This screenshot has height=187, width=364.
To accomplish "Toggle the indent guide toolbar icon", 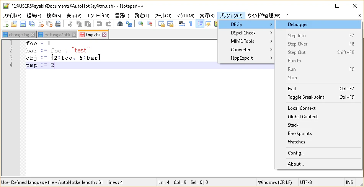I will [200, 24].
